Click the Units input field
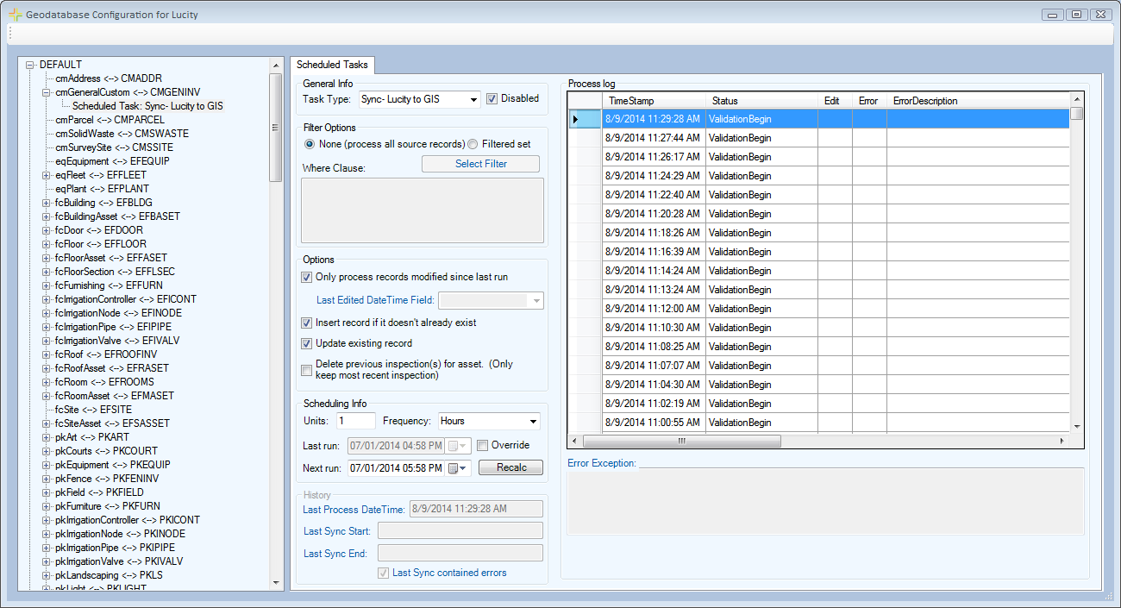The height and width of the screenshot is (608, 1121). [356, 421]
